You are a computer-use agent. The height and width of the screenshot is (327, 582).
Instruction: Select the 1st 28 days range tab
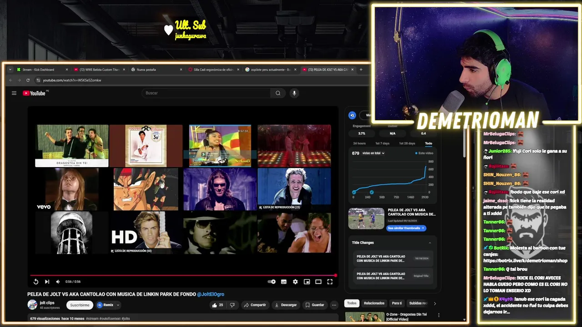click(x=407, y=143)
